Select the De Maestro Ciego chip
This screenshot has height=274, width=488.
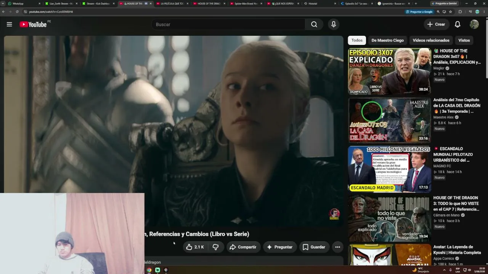(387, 40)
